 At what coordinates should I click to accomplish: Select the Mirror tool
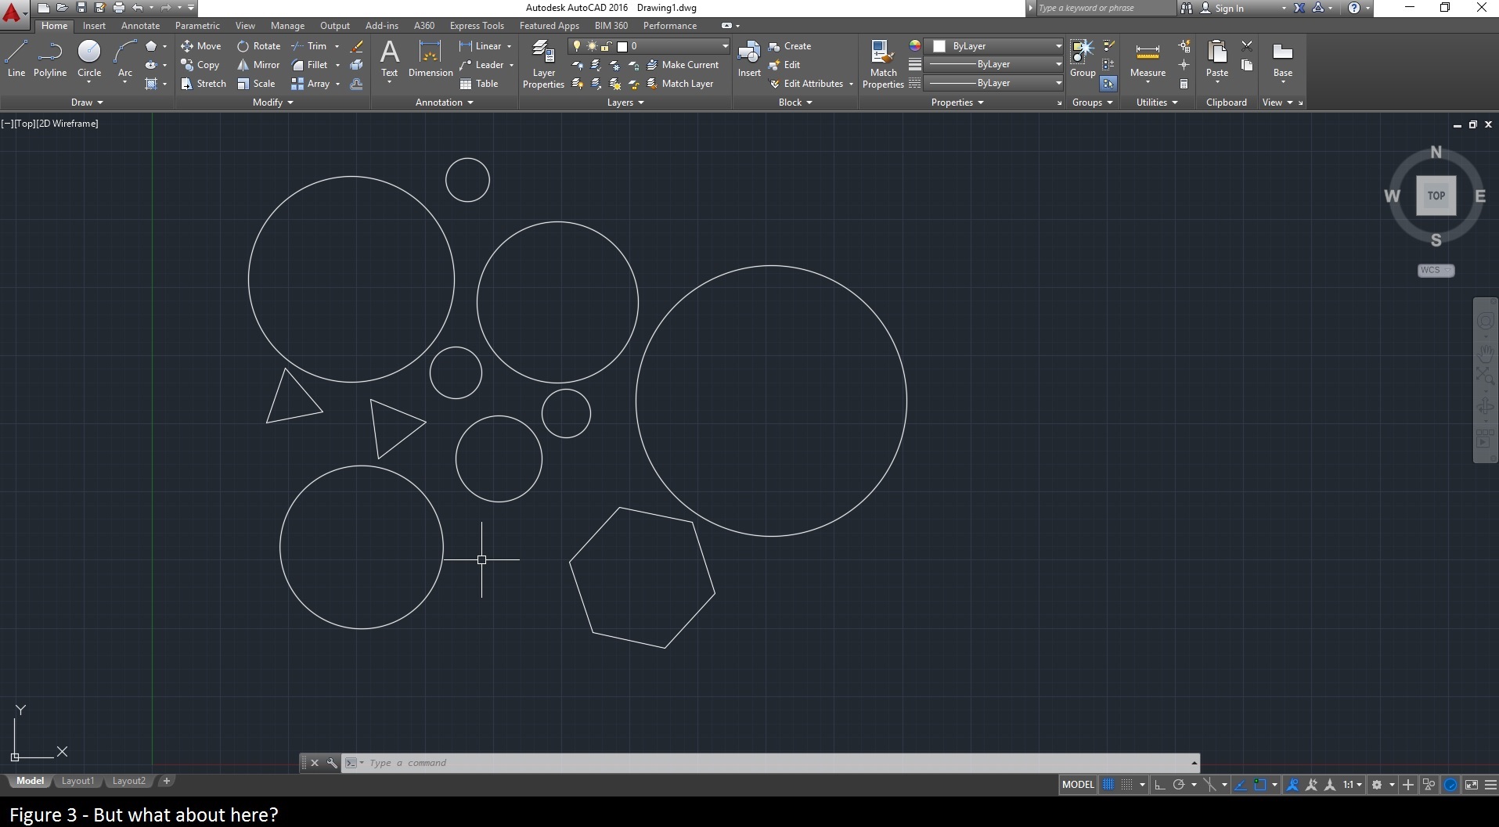[258, 64]
